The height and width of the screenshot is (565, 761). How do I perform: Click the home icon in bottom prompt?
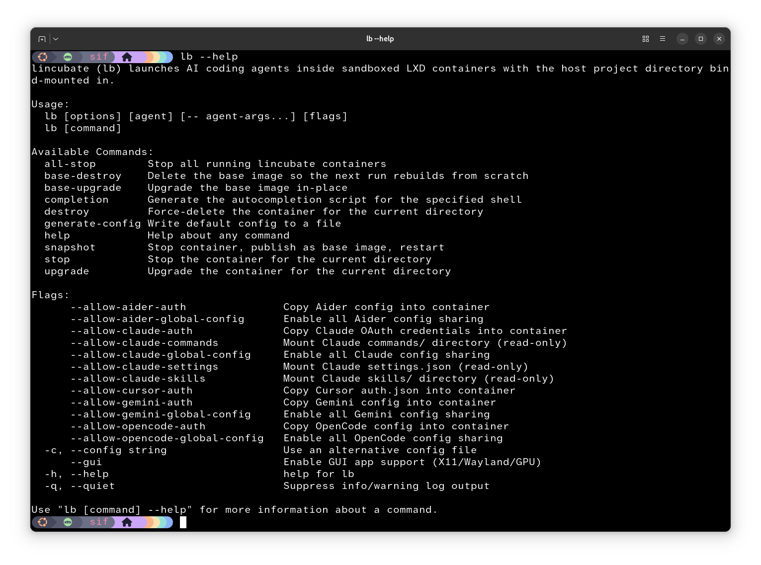pos(127,522)
